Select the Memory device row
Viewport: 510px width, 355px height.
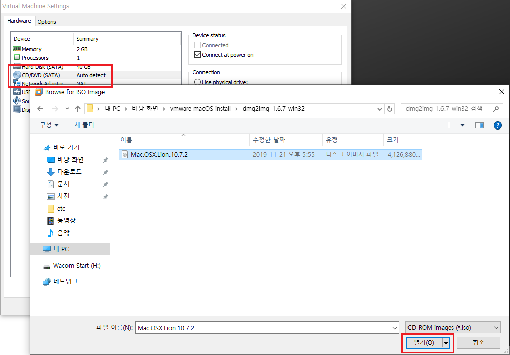(x=96, y=49)
